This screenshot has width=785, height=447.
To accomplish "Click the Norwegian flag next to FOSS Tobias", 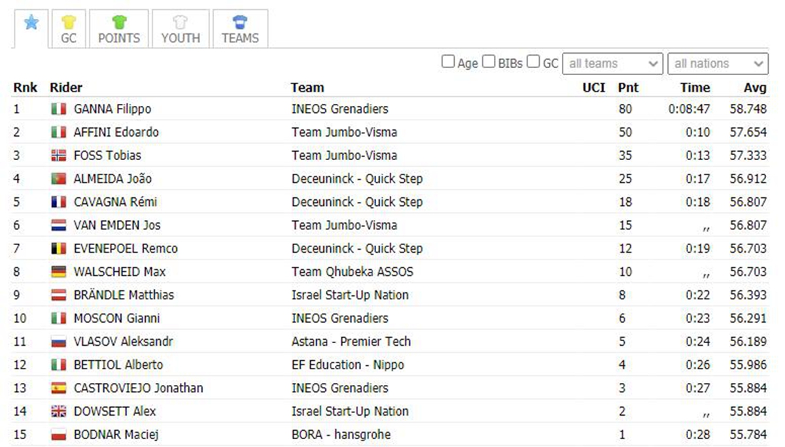I will point(59,156).
